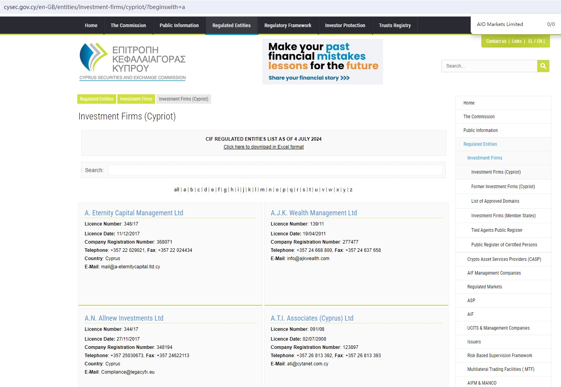Filter firms by letter w
The width and height of the screenshot is (561, 387).
click(331, 190)
